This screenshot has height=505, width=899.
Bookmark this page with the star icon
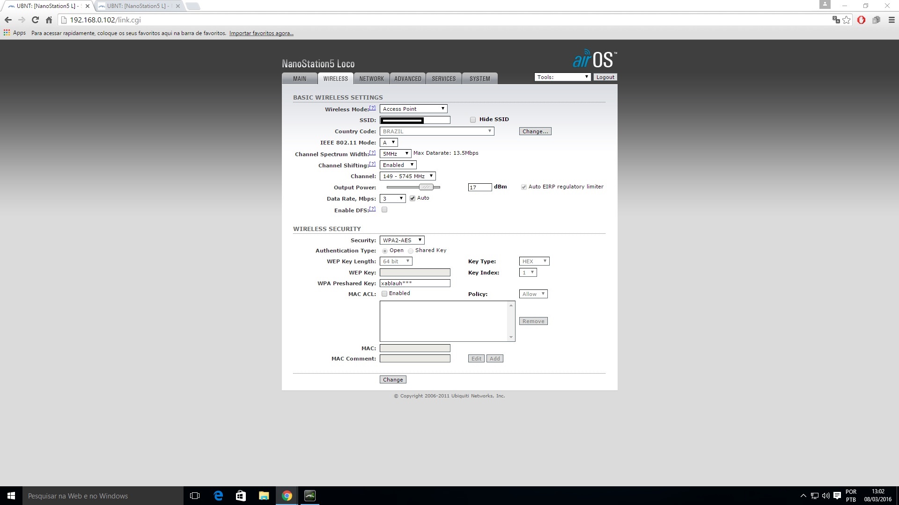[847, 20]
